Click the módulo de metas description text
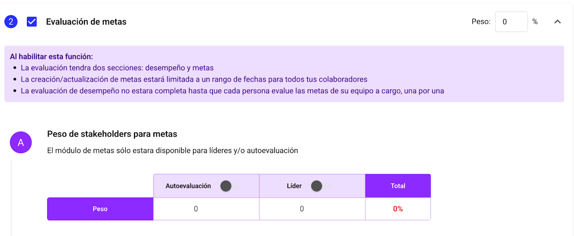 173,150
